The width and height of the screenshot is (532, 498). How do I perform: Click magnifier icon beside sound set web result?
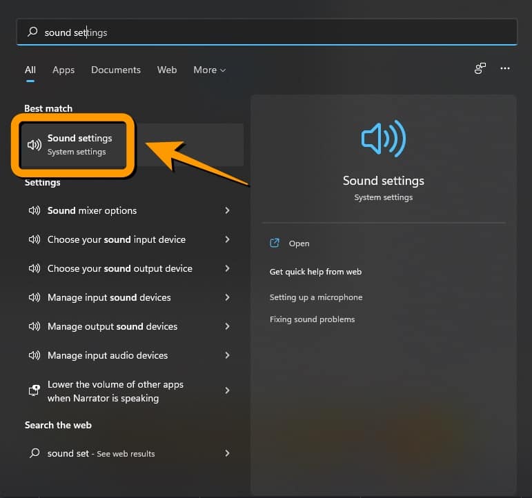click(x=34, y=454)
